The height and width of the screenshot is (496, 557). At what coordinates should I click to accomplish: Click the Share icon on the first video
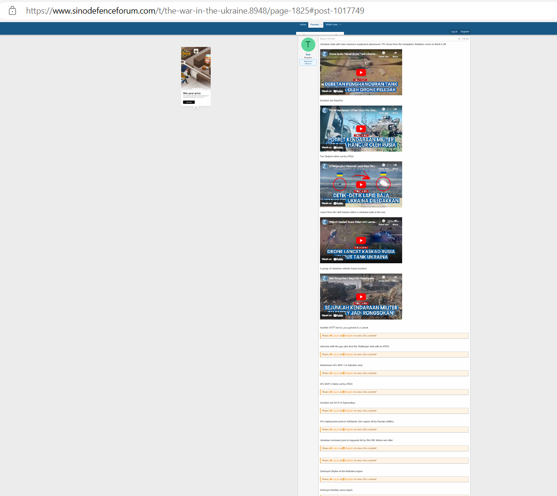pos(396,53)
